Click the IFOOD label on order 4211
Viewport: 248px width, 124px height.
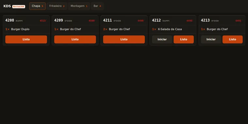coord(117,21)
